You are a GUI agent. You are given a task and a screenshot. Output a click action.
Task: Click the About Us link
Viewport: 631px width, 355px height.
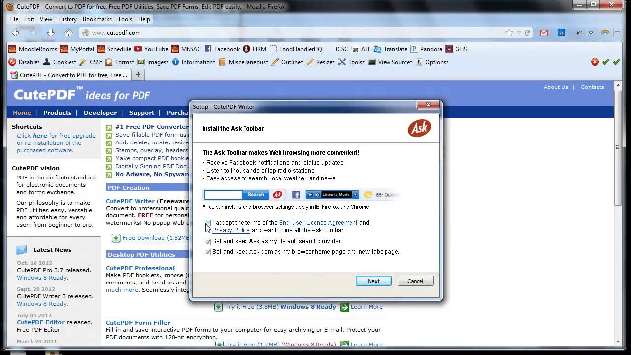point(556,87)
